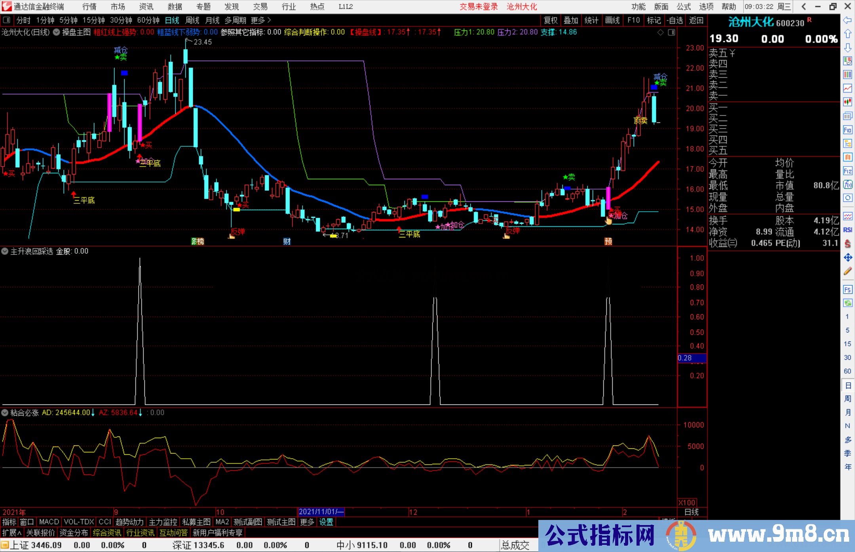Click the 设置 link in indicator bar
This screenshot has width=855, height=552.
click(x=326, y=522)
